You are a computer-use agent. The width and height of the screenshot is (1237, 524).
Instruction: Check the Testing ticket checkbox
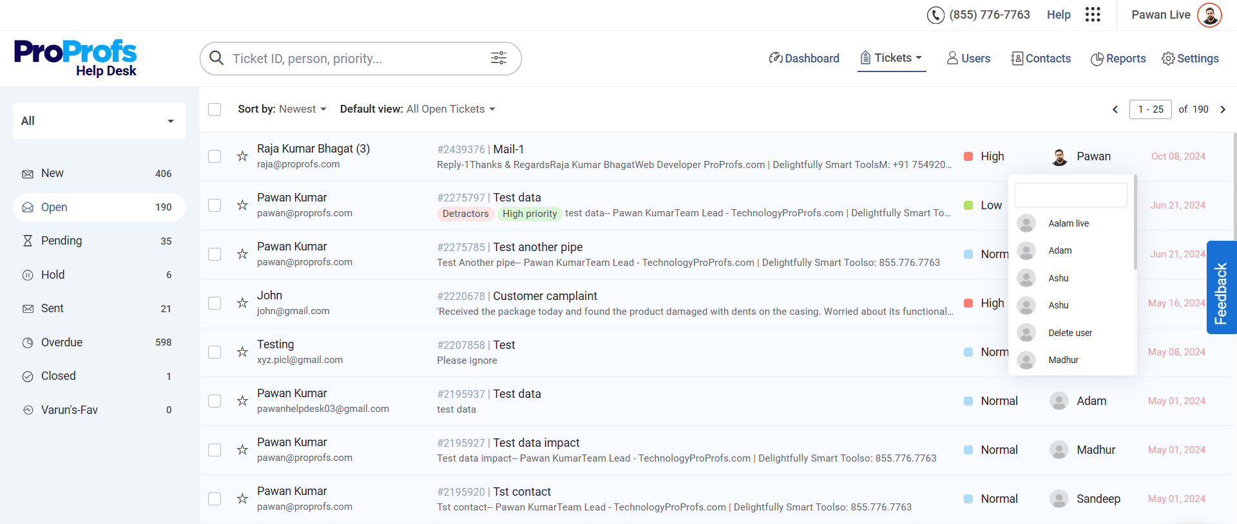coord(215,352)
